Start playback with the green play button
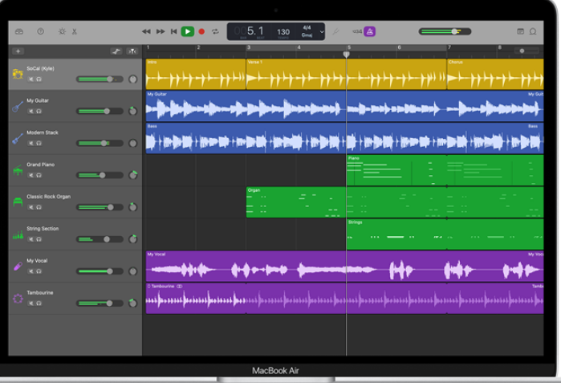Screen dimensions: 561x383 tap(188, 31)
